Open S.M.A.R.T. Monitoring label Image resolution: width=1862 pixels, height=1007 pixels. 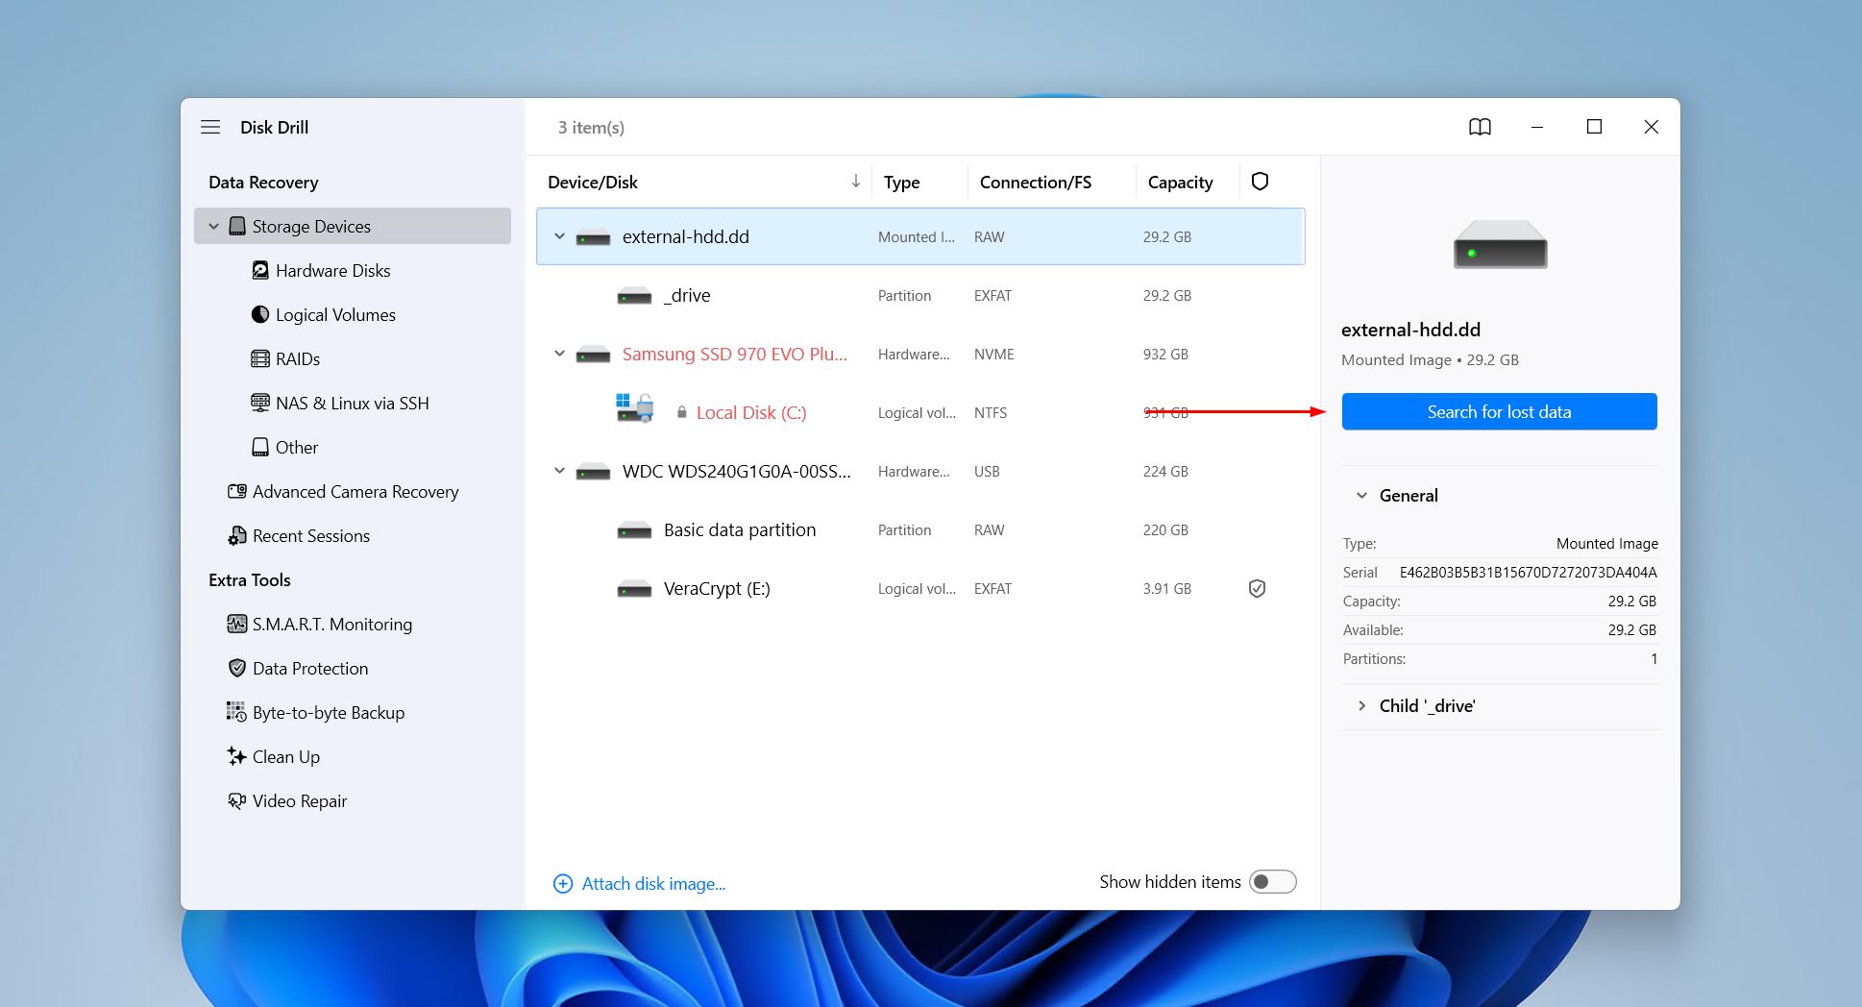click(332, 625)
